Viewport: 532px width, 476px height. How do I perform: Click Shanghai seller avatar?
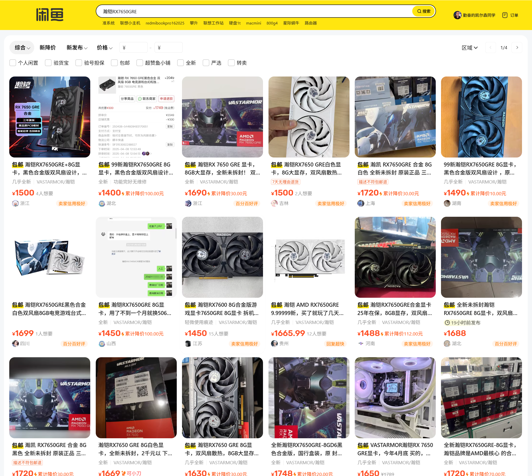360,203
